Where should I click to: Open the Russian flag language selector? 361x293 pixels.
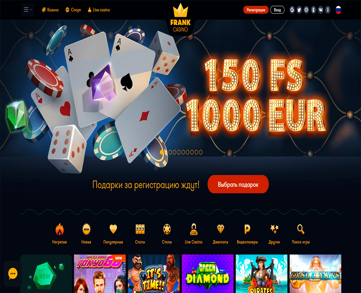pyautogui.click(x=338, y=10)
